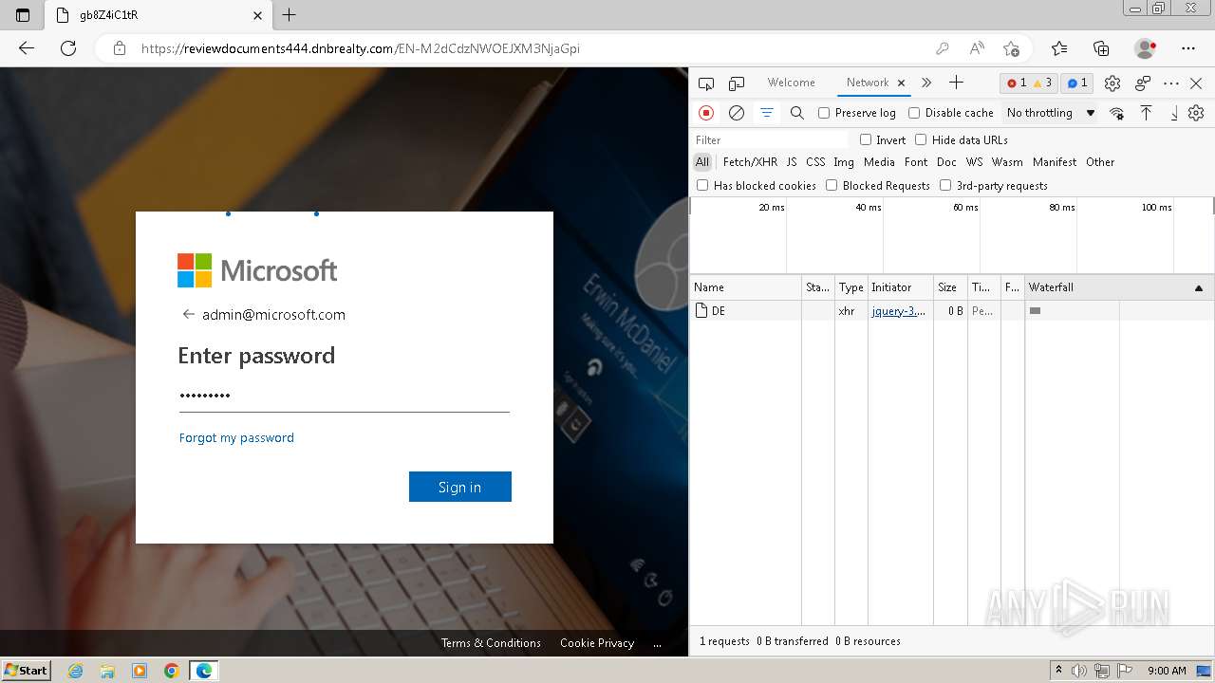The width and height of the screenshot is (1215, 683).
Task: Open the DevTools settings gear next to the issues counter
Action: pos(1112,83)
